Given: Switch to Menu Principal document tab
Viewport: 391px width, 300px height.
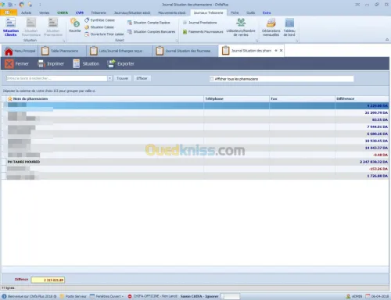Looking at the screenshot, I should pyautogui.click(x=20, y=51).
